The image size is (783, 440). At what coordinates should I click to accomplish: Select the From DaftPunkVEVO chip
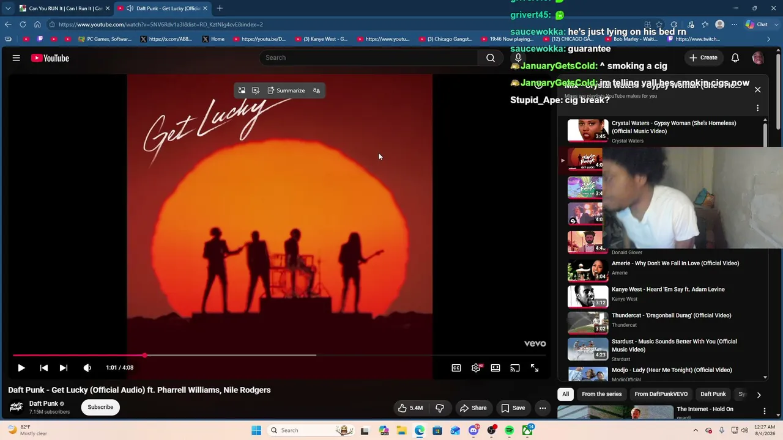coord(661,394)
